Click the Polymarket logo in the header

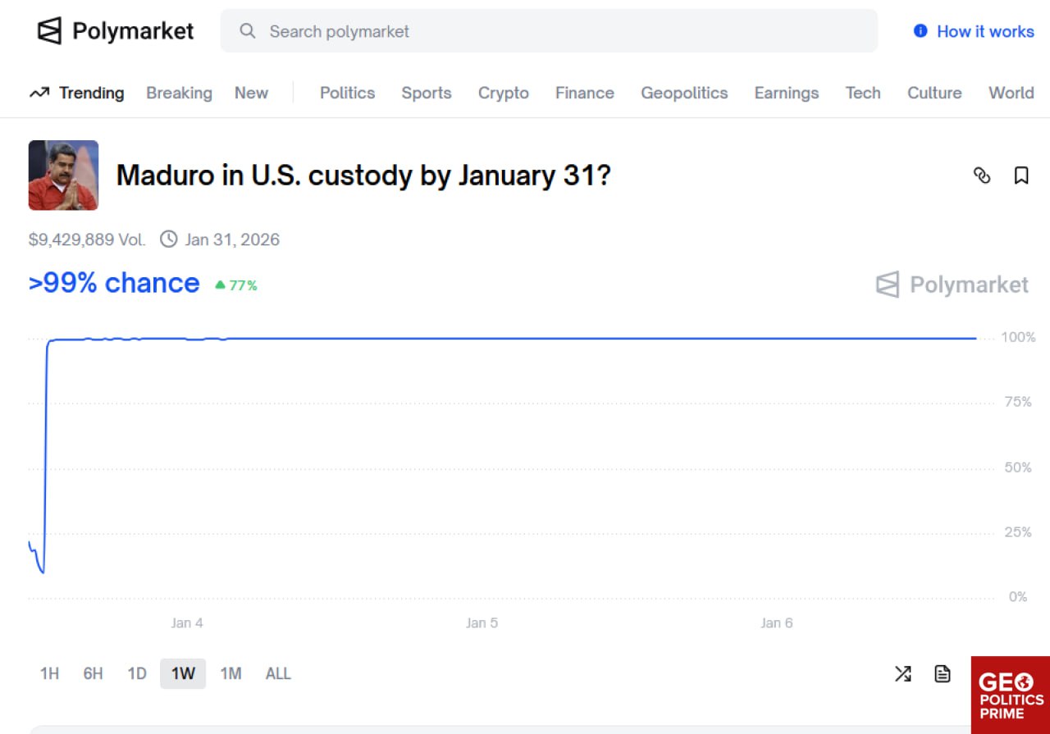[x=115, y=31]
